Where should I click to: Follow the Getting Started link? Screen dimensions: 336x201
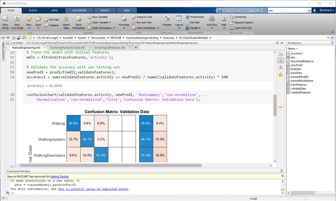pyautogui.click(x=59, y=176)
